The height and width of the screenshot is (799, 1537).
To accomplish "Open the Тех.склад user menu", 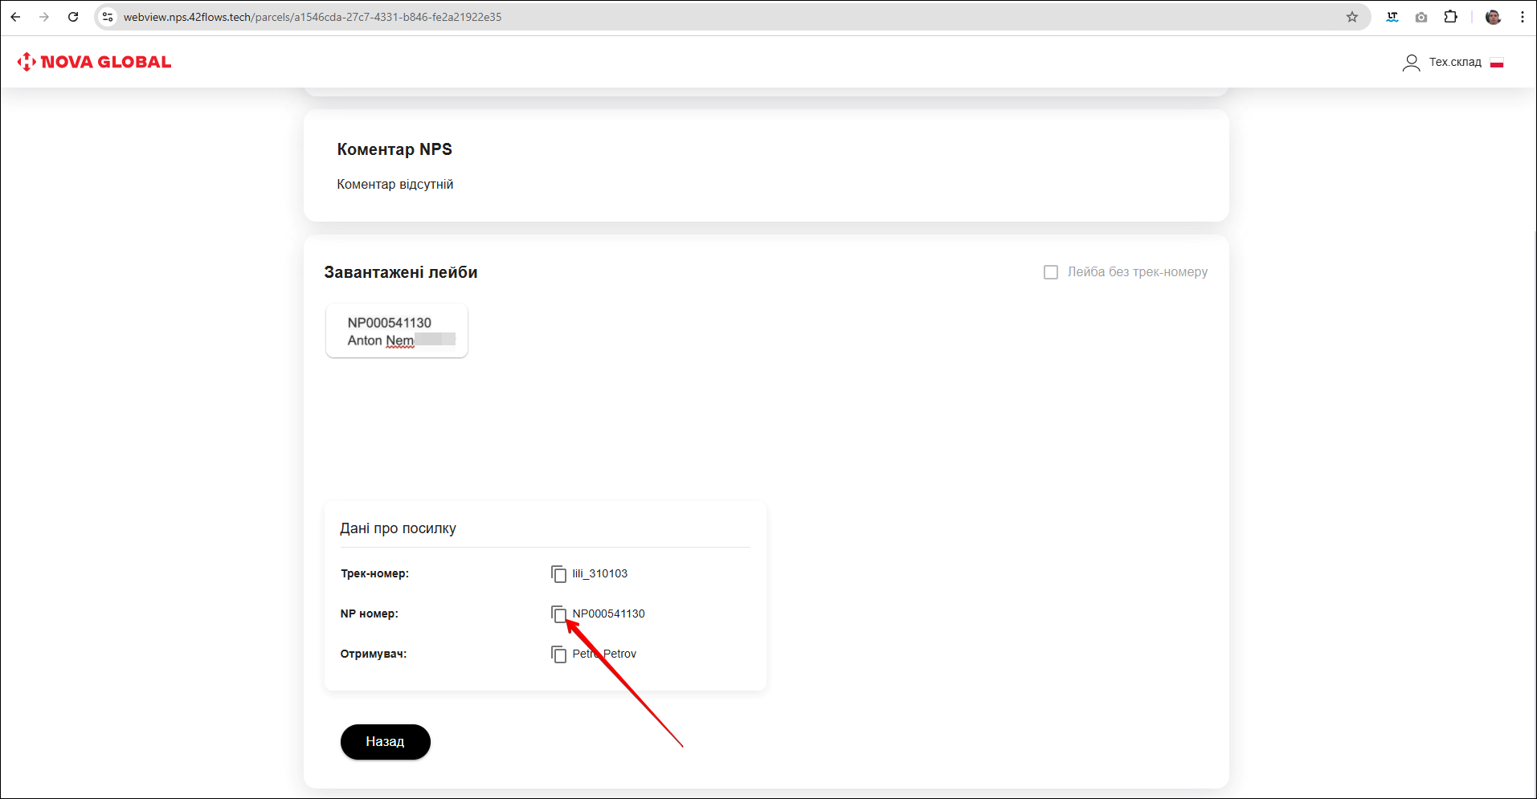I will pyautogui.click(x=1454, y=63).
